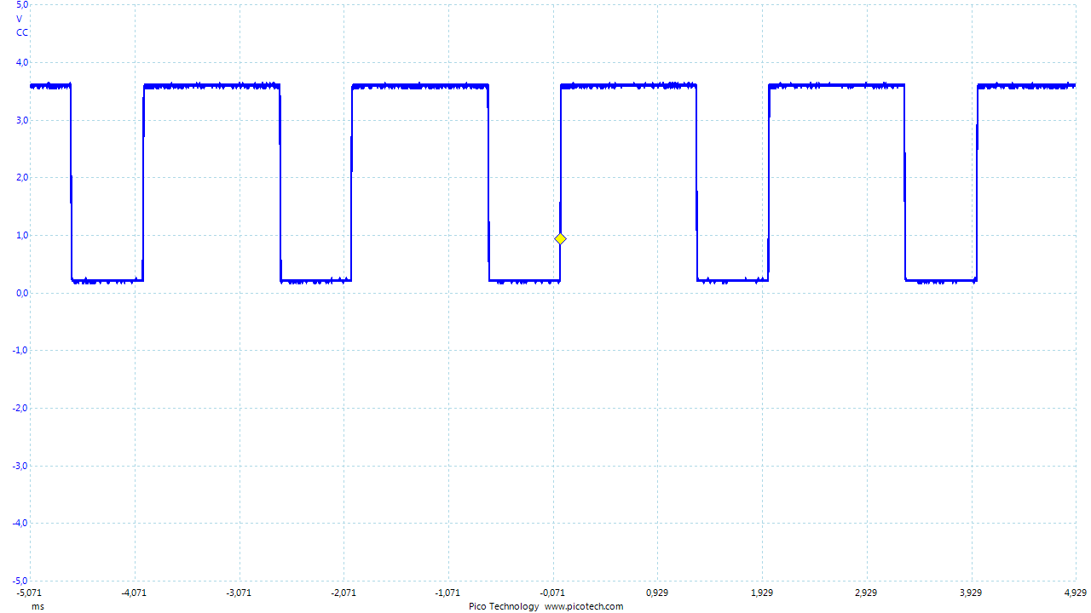
Task: Click the ms time unit label
Action: (x=38, y=606)
